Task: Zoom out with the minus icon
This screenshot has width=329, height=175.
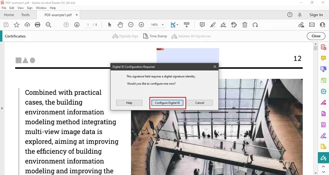Action: pyautogui.click(x=131, y=25)
